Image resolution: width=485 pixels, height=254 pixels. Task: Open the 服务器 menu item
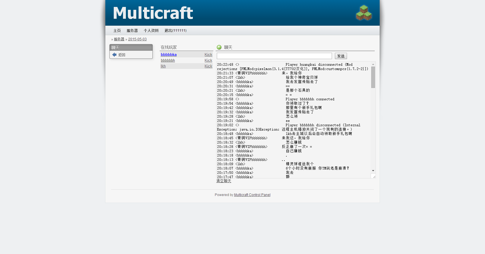click(132, 31)
